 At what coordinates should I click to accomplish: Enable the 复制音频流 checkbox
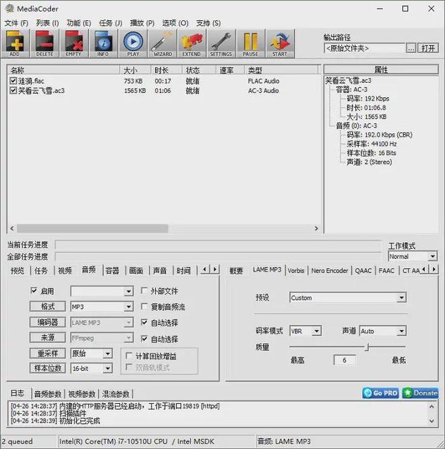coord(144,307)
